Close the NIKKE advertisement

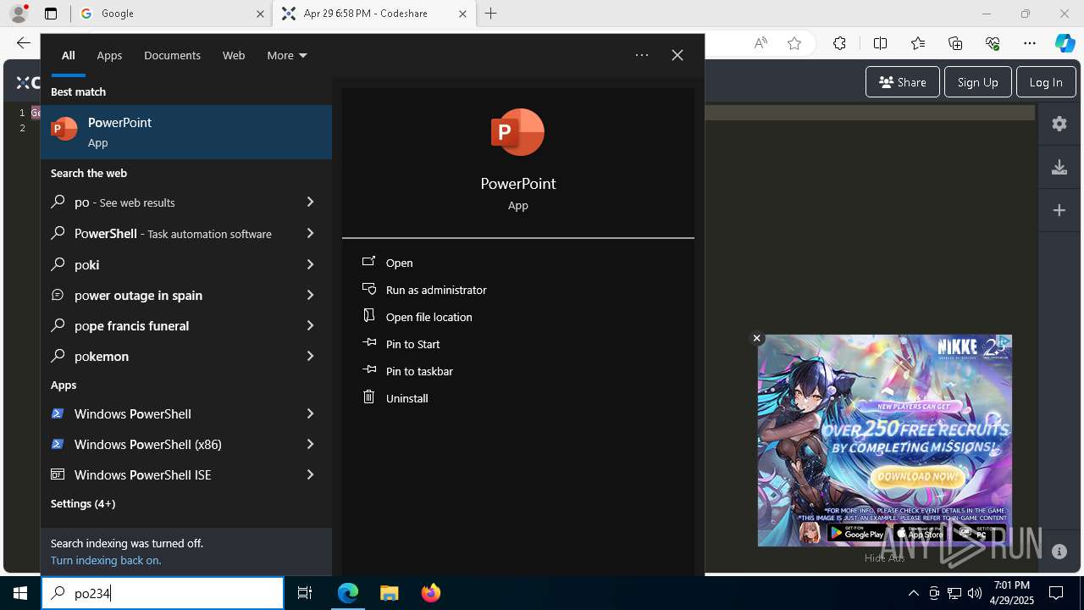[x=757, y=338]
